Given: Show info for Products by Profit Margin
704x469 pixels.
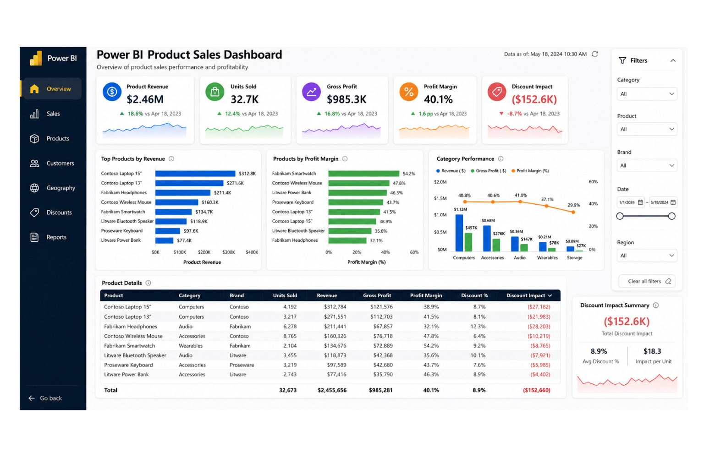Looking at the screenshot, I should pos(345,159).
